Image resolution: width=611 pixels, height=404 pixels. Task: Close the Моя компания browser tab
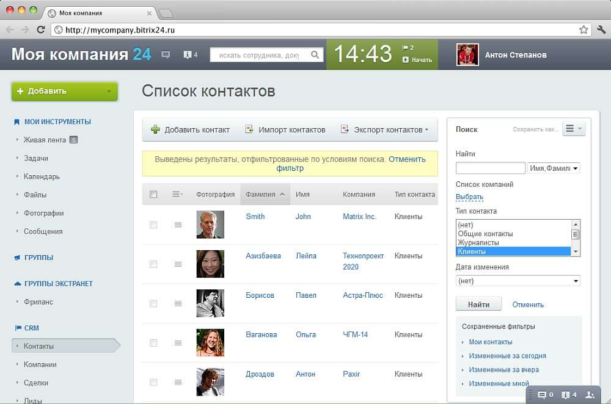click(x=149, y=13)
